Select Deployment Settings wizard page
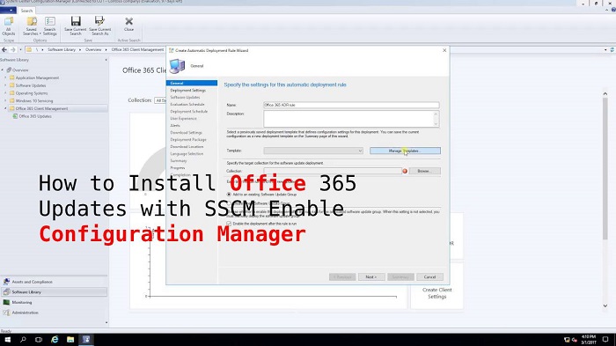The image size is (616, 346). pos(187,91)
